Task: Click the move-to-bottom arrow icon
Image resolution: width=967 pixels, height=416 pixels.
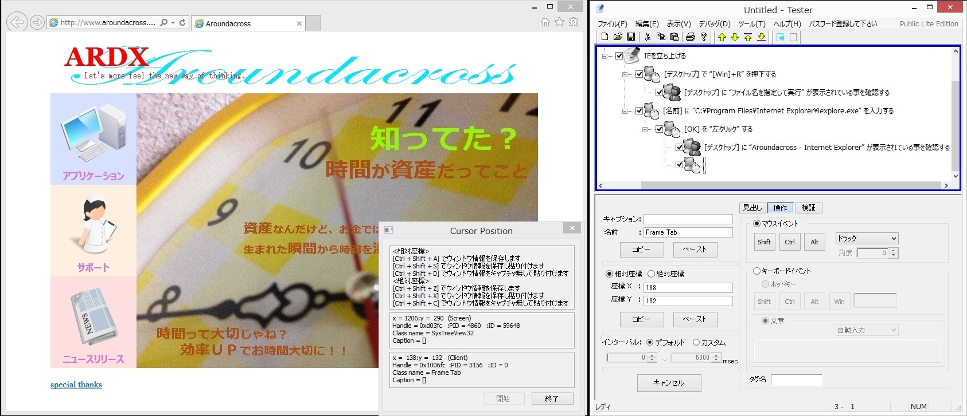Action: point(761,37)
